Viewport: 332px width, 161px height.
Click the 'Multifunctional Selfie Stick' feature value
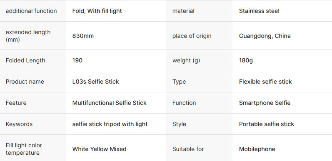[x=110, y=103]
